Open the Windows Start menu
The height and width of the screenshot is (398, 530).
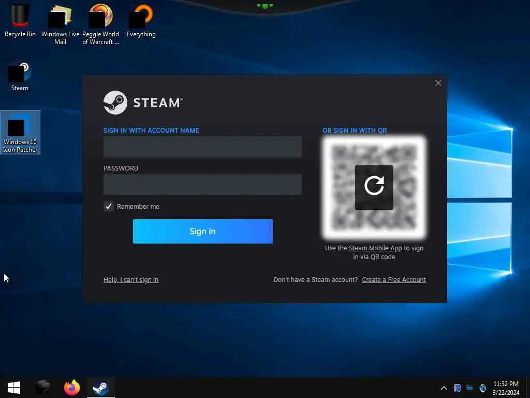[14, 388]
